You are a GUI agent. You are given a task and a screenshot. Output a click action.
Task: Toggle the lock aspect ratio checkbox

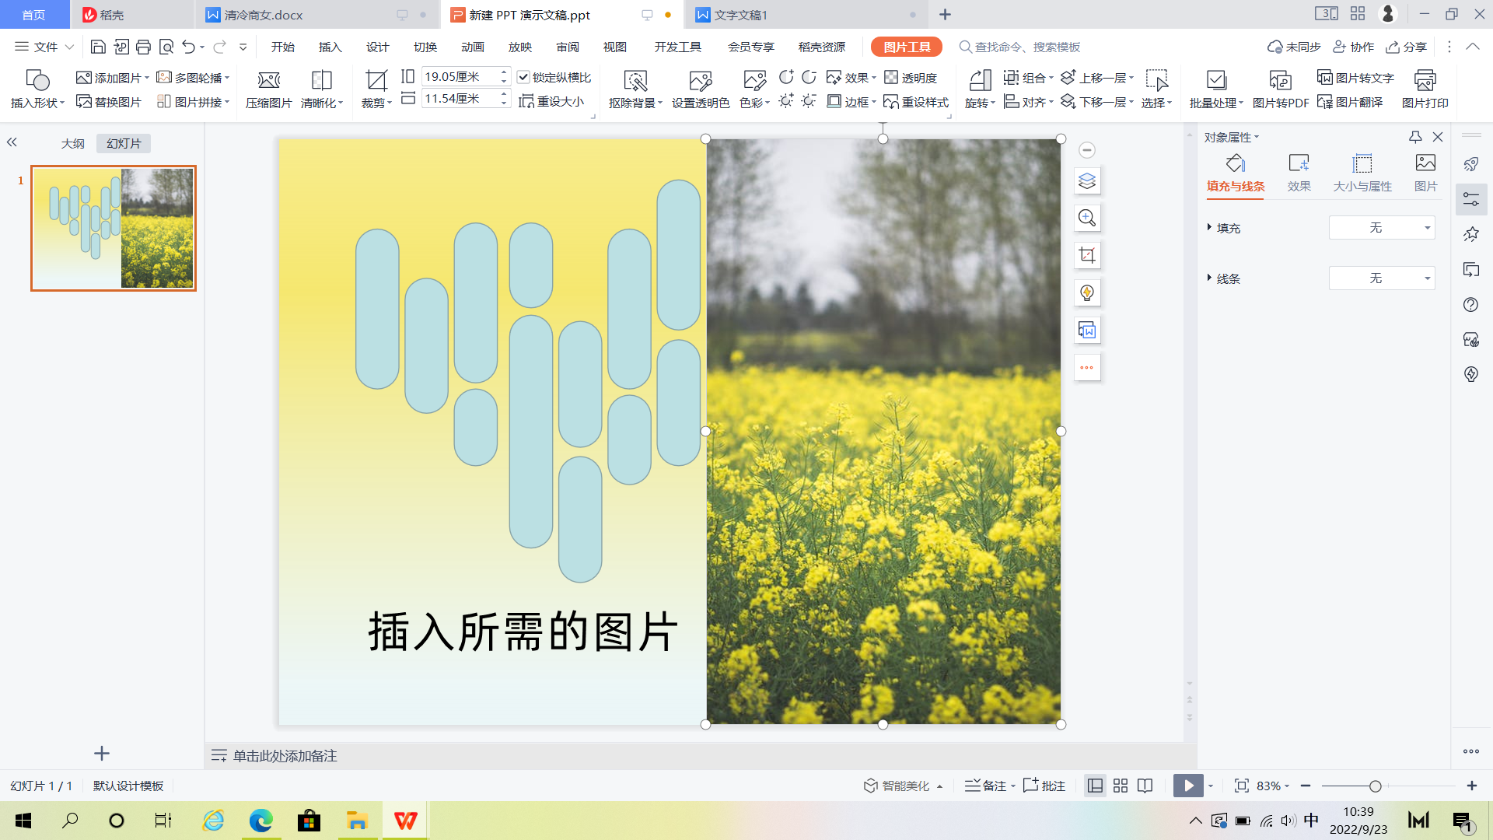[x=523, y=77]
